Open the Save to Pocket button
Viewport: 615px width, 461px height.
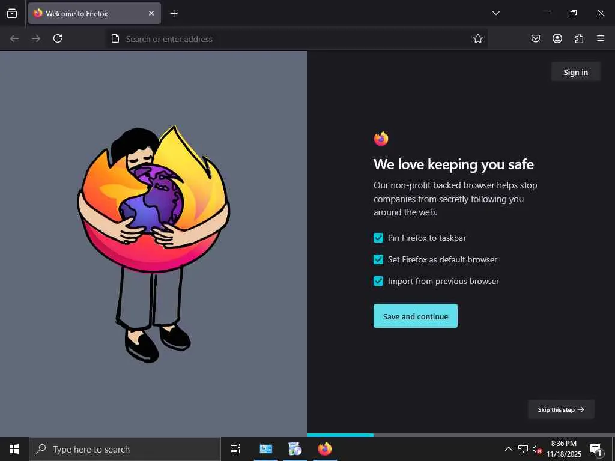[535, 38]
